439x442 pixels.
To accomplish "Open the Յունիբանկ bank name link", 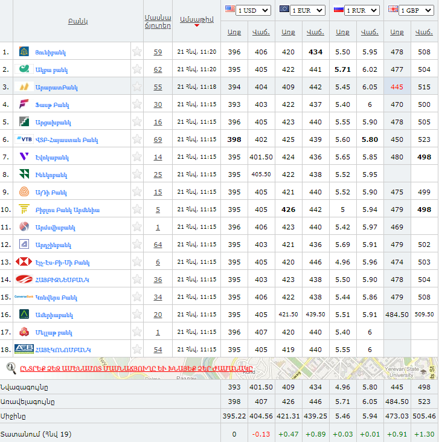I will coord(51,53).
